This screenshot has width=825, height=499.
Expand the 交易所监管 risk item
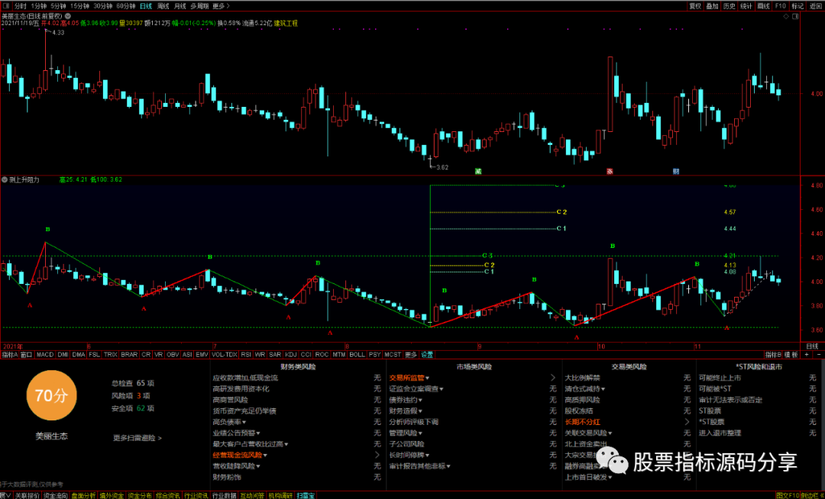point(409,378)
